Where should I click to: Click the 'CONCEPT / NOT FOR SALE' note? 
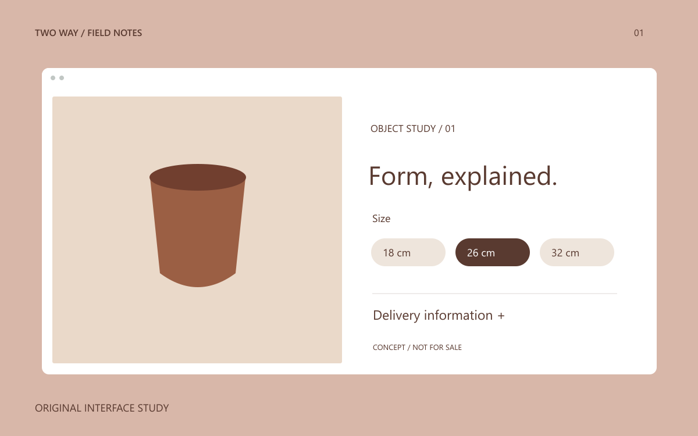click(417, 347)
